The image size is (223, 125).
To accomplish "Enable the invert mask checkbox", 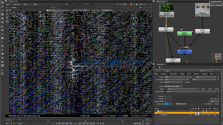I will tap(207, 89).
